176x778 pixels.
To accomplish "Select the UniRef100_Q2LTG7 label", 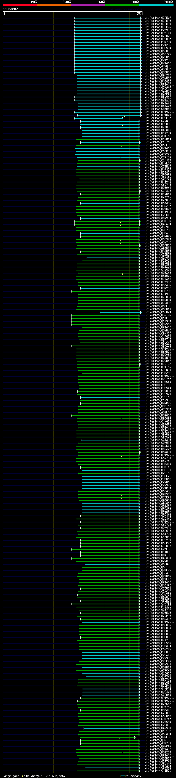I will pos(158,364).
